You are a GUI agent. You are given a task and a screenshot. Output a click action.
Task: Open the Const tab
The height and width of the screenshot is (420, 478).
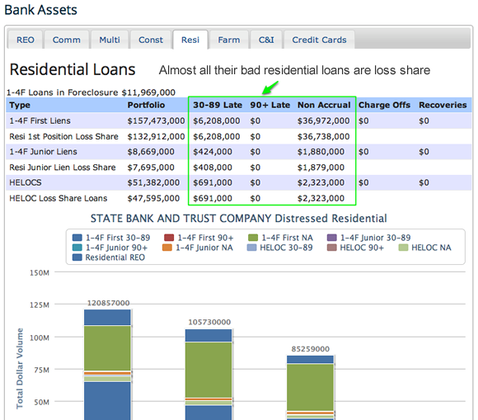(151, 40)
